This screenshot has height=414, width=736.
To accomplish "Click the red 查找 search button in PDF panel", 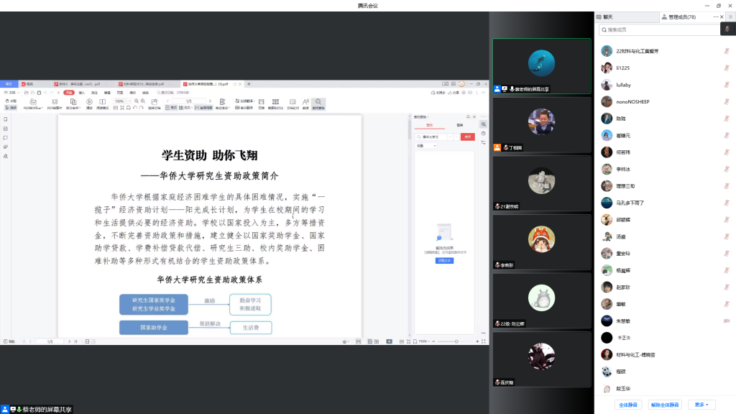I will click(468, 137).
